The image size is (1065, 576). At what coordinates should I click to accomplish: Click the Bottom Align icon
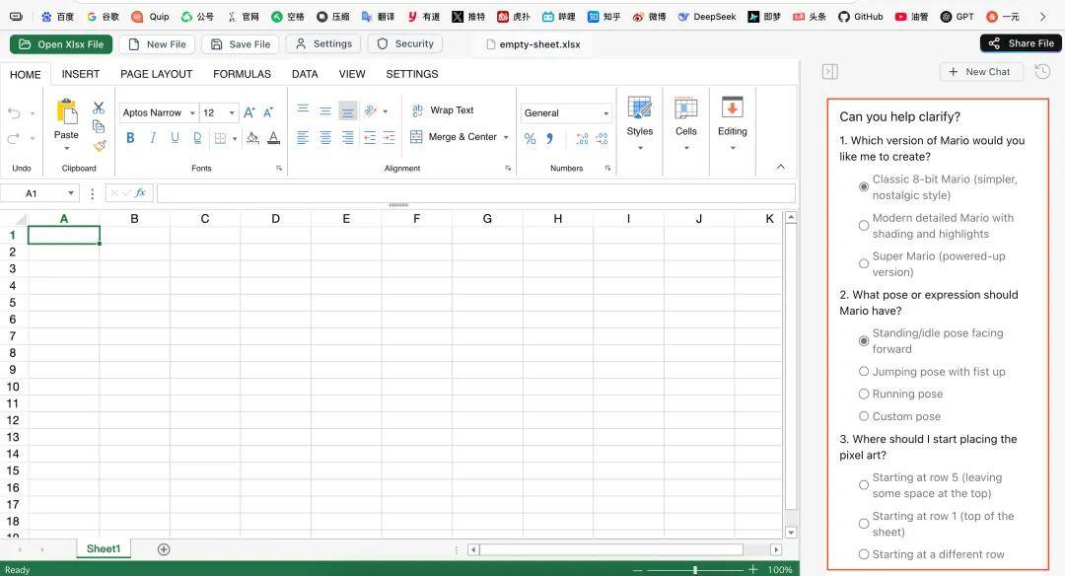(x=348, y=110)
